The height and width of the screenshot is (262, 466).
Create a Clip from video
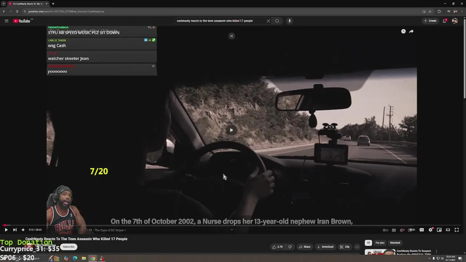pyautogui.click(x=345, y=247)
